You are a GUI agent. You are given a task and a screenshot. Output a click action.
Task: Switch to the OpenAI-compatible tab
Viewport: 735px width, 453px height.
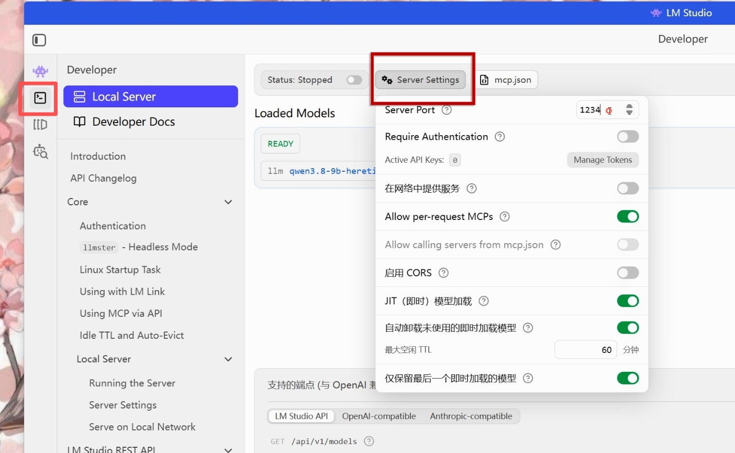pos(379,416)
